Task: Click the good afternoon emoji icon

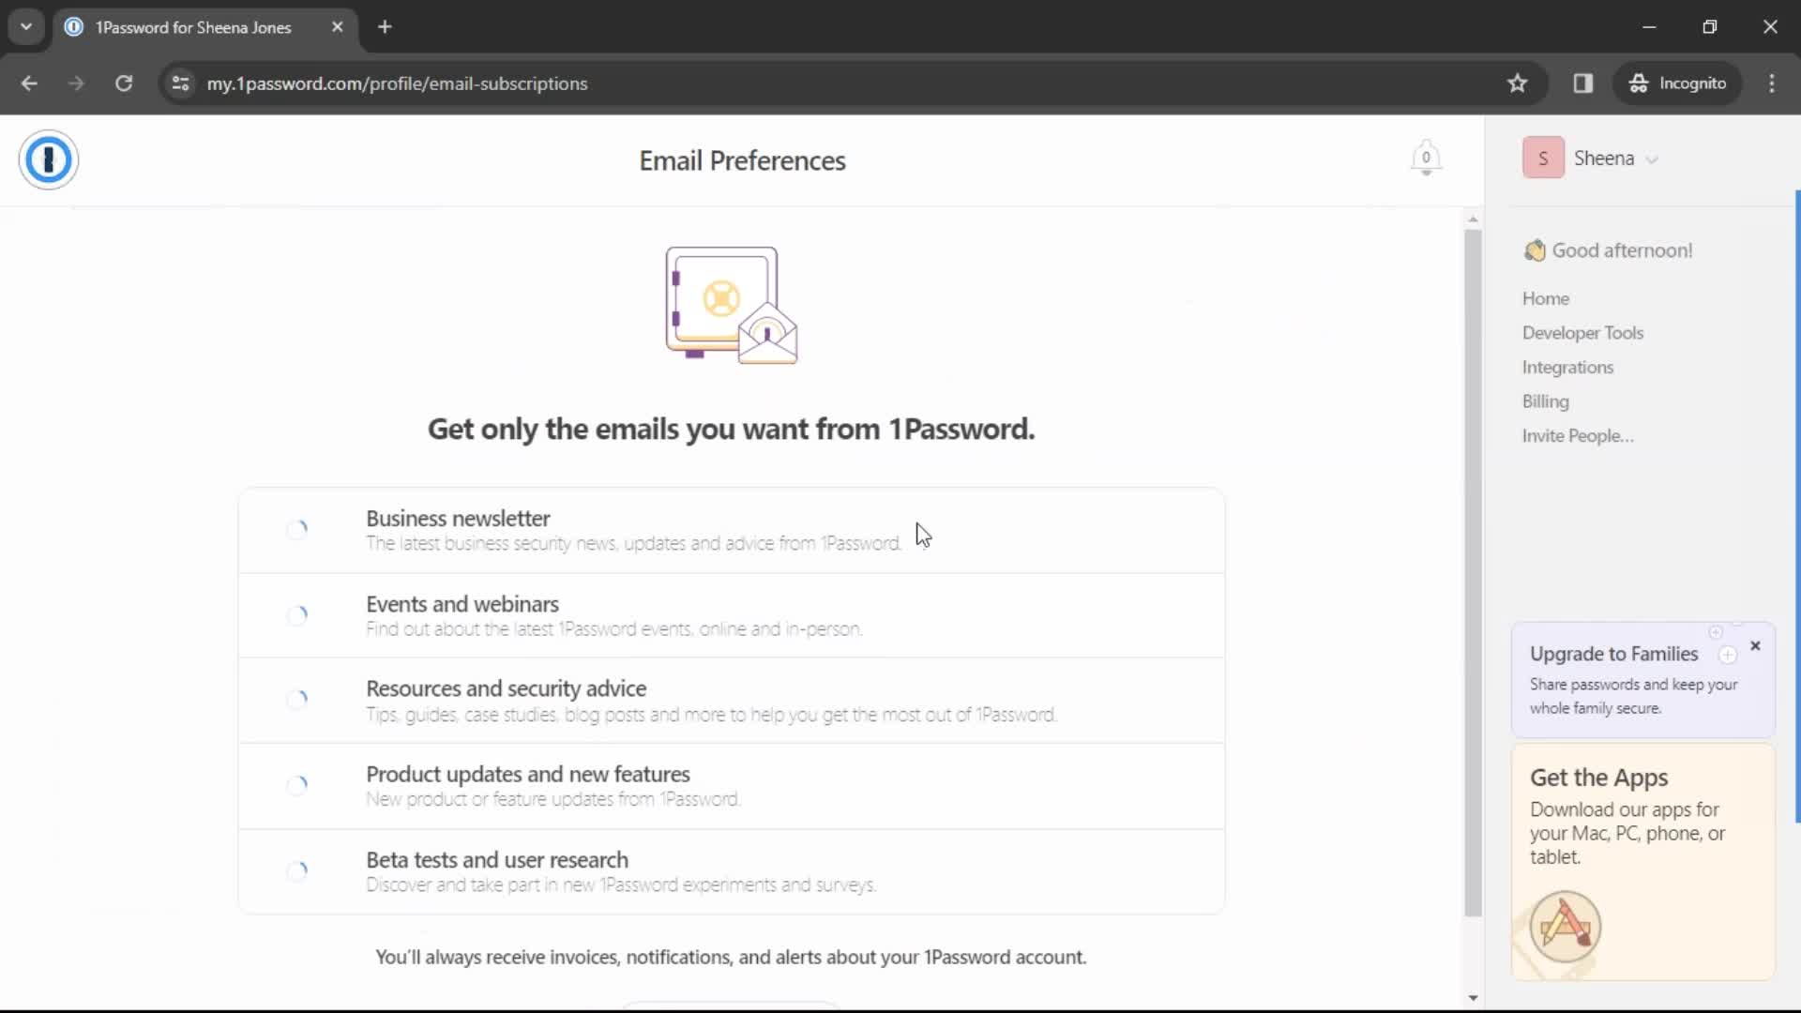Action: (x=1534, y=249)
